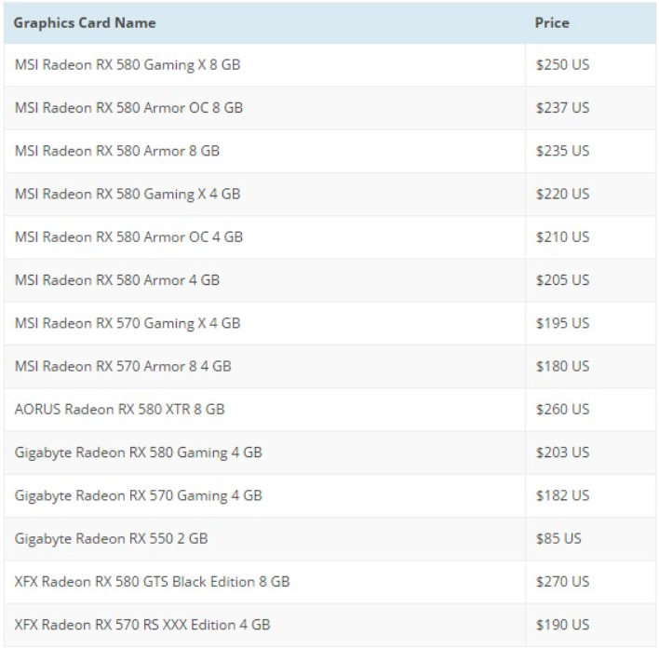Select AORUS Radeon RX 580 XTR 8 GB
659x649 pixels.
[120, 409]
